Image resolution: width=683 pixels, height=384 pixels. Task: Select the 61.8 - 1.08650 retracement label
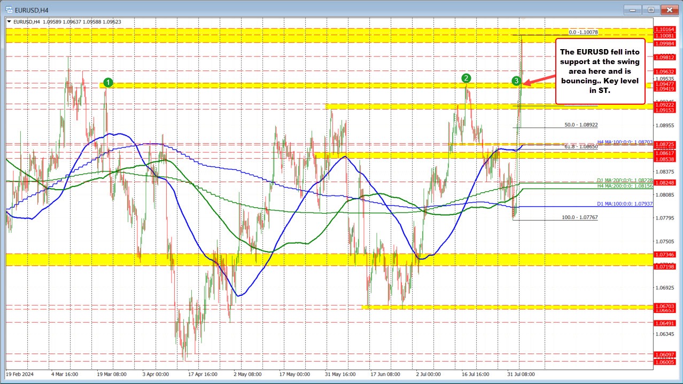coord(581,147)
